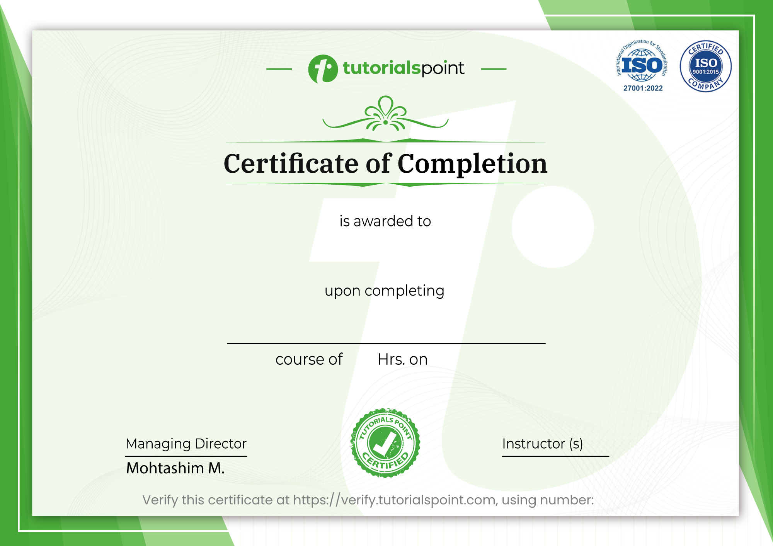Click the 'Hrs. on' label
The image size is (773, 546).
coord(402,359)
